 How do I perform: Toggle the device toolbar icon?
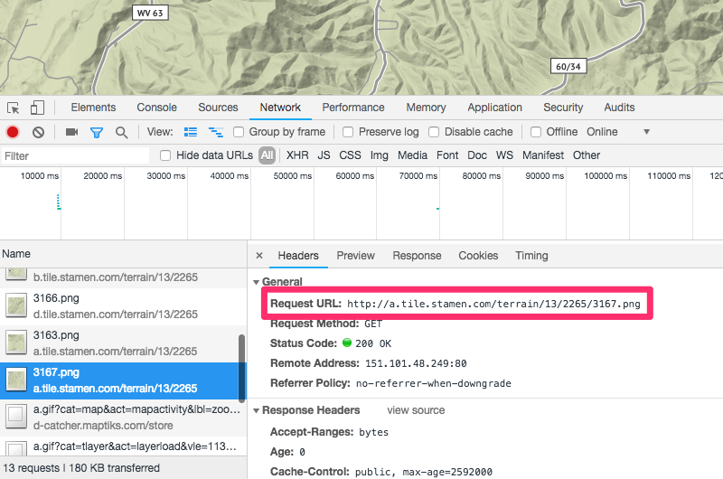coord(37,108)
